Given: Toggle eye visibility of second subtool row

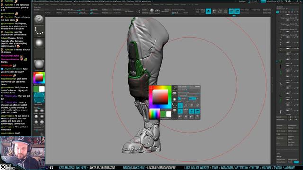Looking at the screenshot, I should (297, 20).
